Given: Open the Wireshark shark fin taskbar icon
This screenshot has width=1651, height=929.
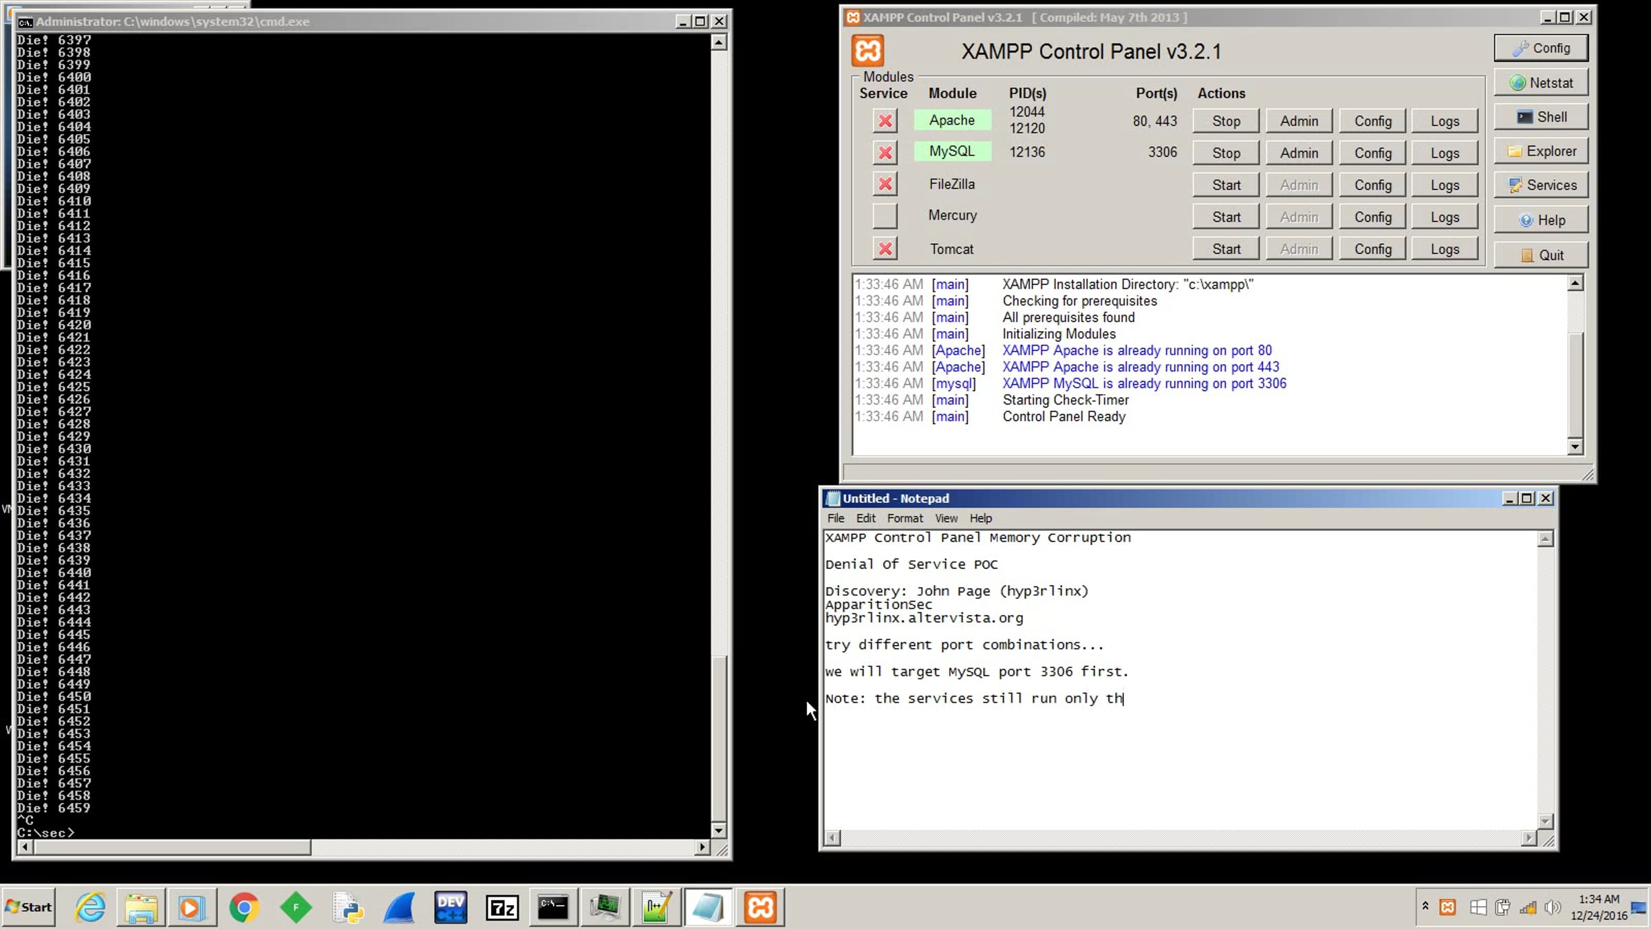Looking at the screenshot, I should tap(399, 907).
